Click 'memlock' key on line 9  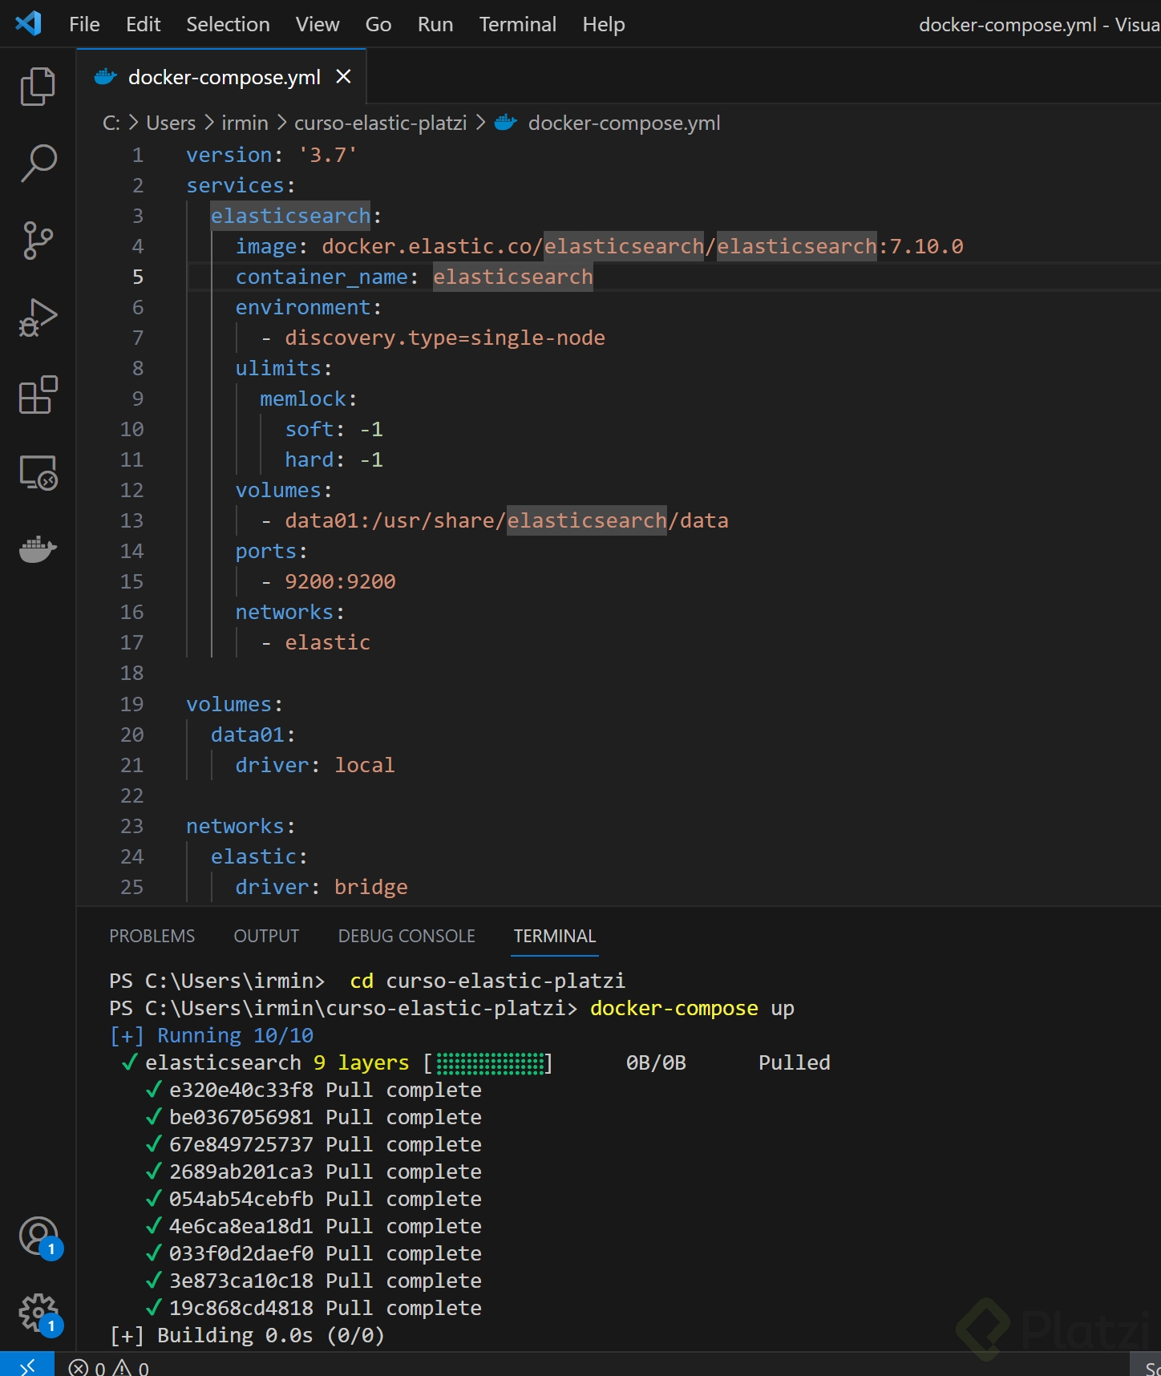303,399
